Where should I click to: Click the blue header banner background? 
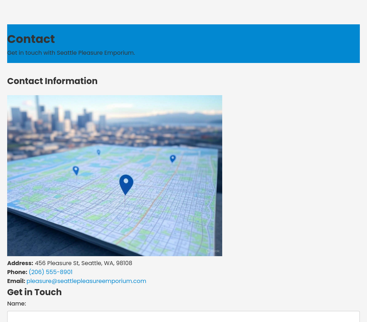pos(251,43)
